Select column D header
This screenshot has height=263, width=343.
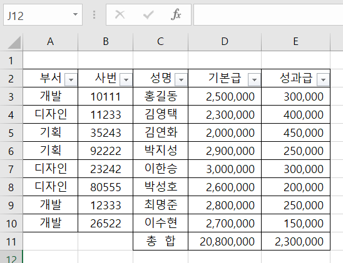225,41
